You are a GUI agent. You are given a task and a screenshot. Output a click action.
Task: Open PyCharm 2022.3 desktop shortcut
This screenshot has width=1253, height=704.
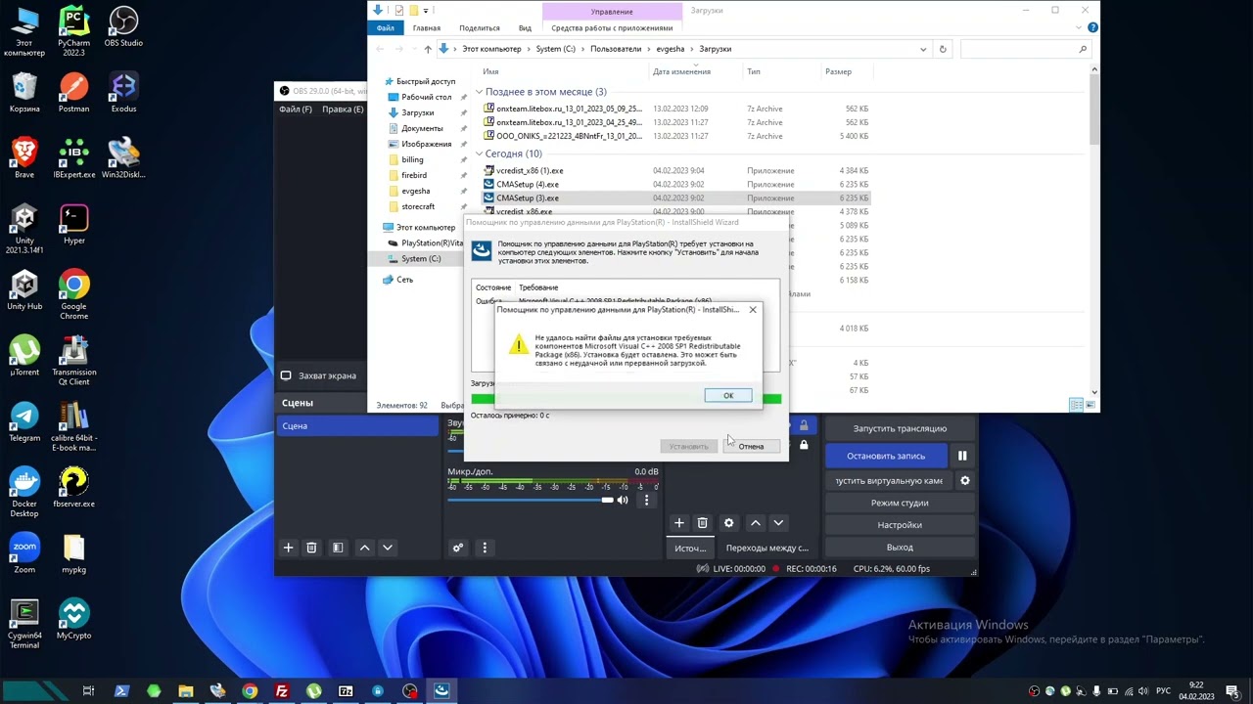[x=73, y=31]
